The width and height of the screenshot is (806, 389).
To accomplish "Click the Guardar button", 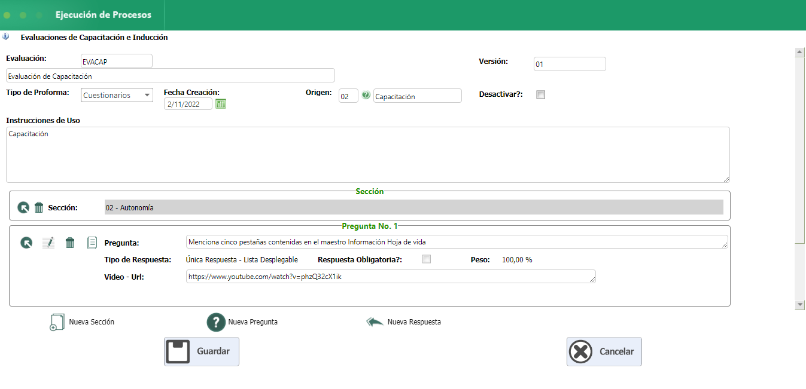I will pyautogui.click(x=202, y=351).
